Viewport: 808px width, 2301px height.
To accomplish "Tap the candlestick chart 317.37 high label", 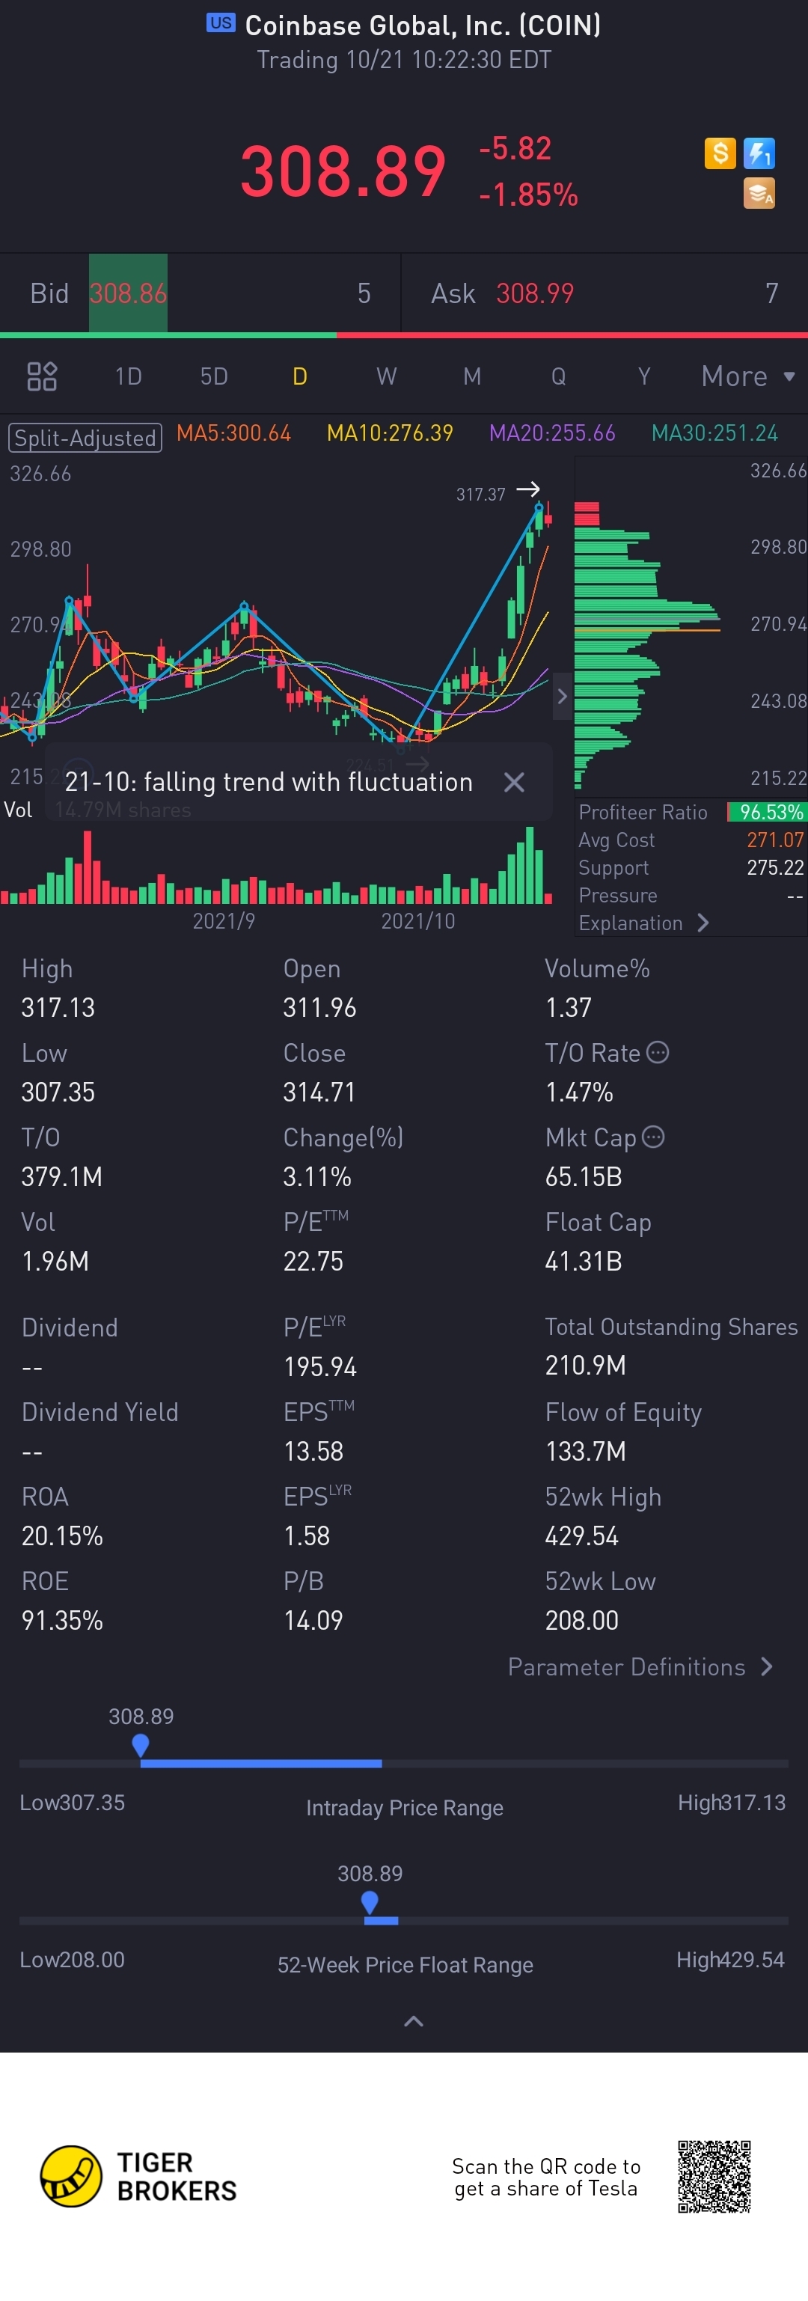I will 481,494.
